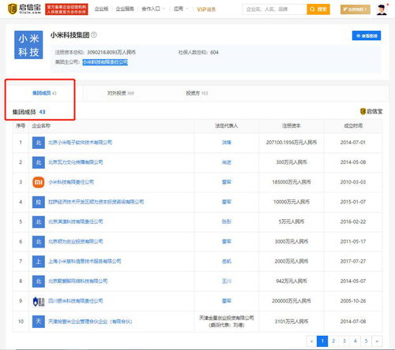Open legal representative 雷军 in row 9
The height and width of the screenshot is (350, 395).
click(x=227, y=301)
